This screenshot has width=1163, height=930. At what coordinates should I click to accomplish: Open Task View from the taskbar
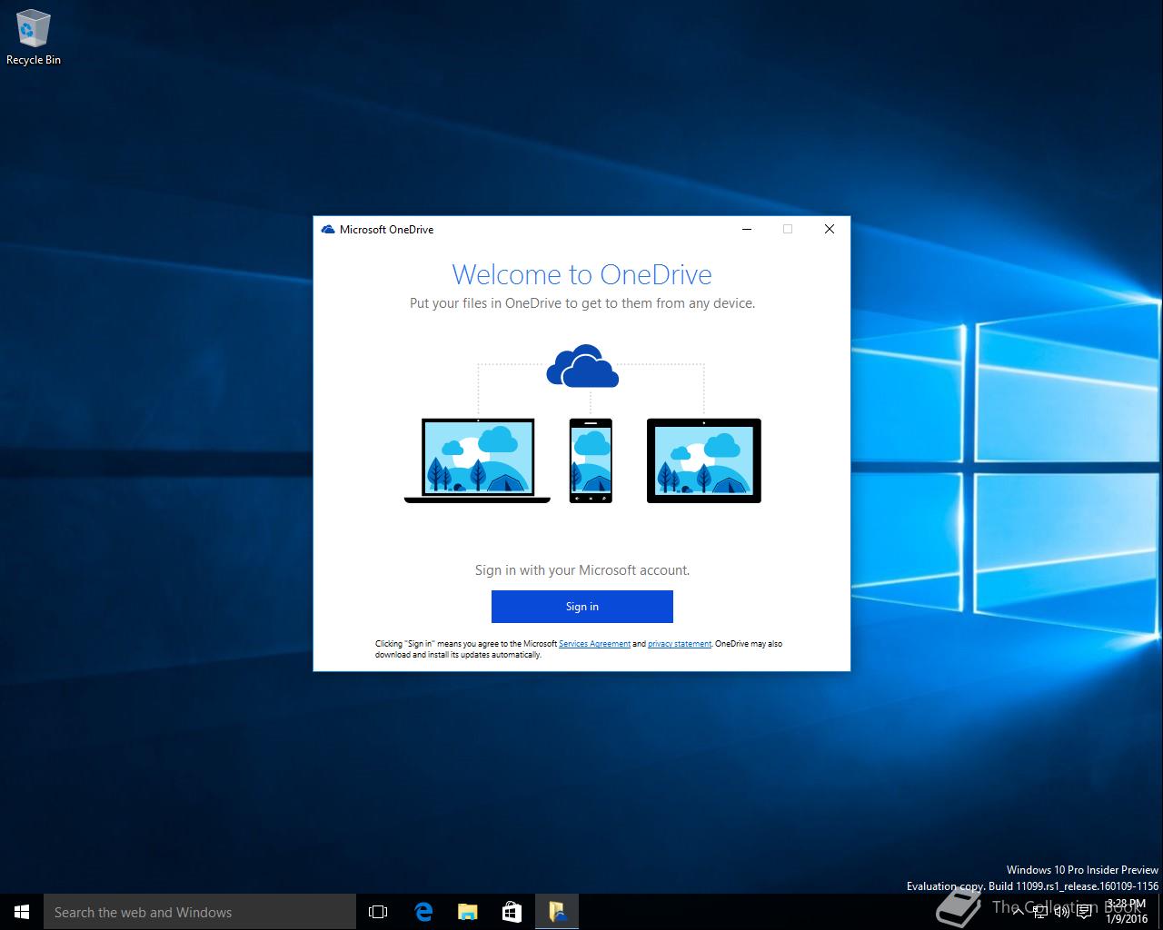coord(378,912)
